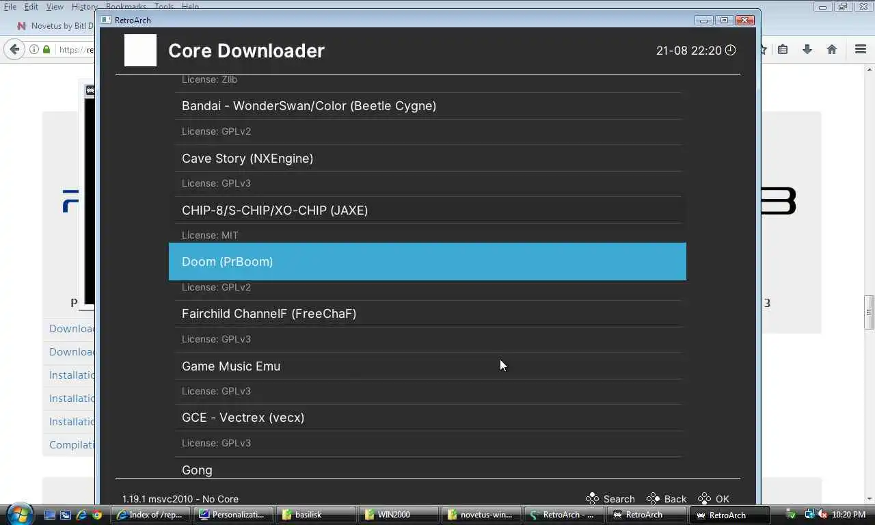
Task: Click the green padlock icon in address bar
Action: (46, 49)
